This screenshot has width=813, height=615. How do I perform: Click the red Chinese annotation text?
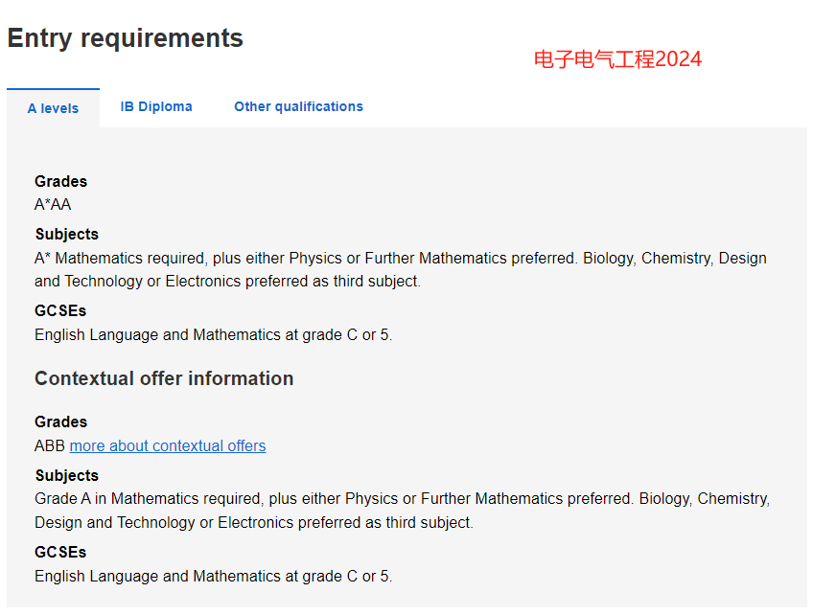tap(617, 59)
